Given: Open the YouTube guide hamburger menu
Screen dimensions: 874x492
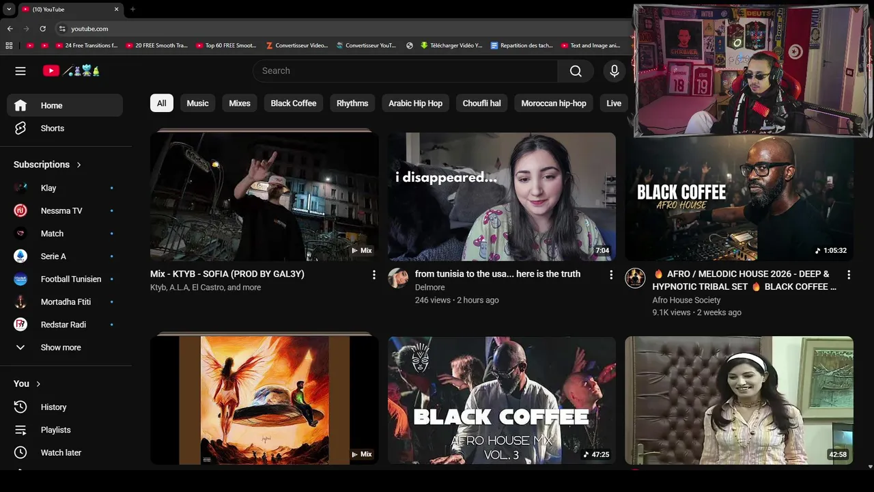Looking at the screenshot, I should tap(20, 71).
